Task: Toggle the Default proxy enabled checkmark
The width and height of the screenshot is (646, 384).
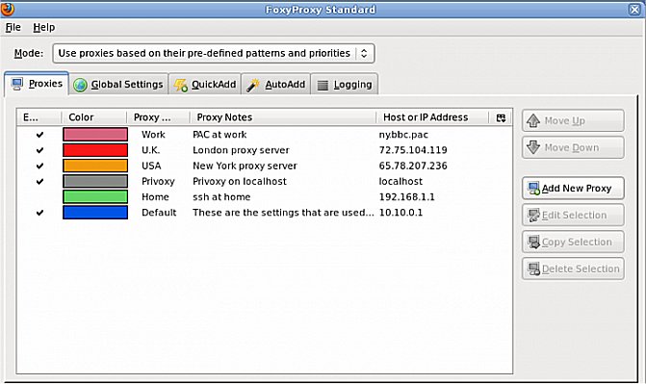Action: pos(39,213)
